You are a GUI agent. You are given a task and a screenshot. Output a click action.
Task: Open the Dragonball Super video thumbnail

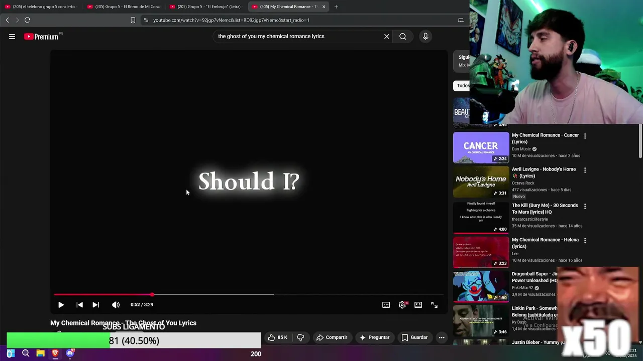coord(481,286)
